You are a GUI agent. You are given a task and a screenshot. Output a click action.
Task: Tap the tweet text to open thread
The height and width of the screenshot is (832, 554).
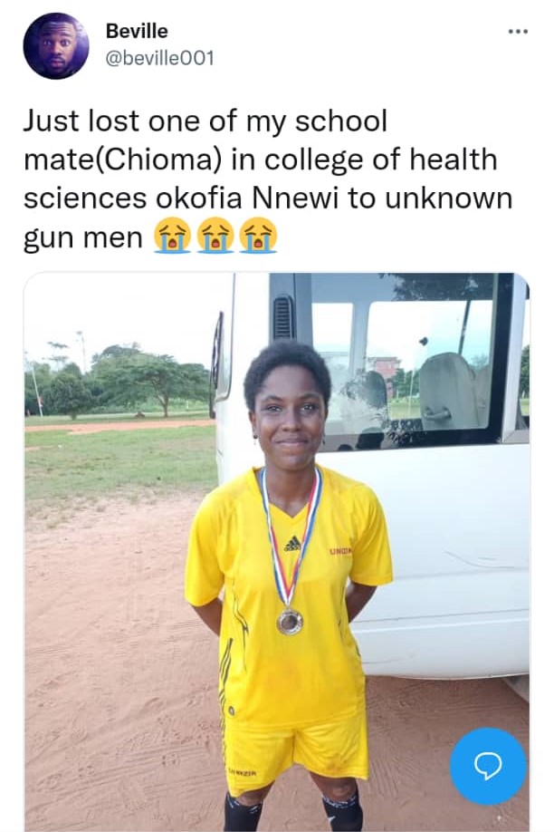tap(268, 179)
